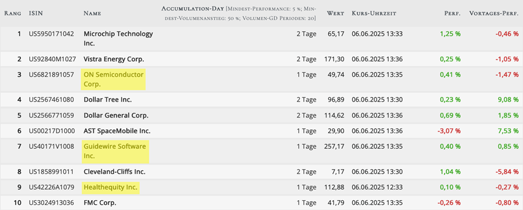The image size is (523, 210).
Task: Open FMC Corp. stock link
Action: point(100,202)
